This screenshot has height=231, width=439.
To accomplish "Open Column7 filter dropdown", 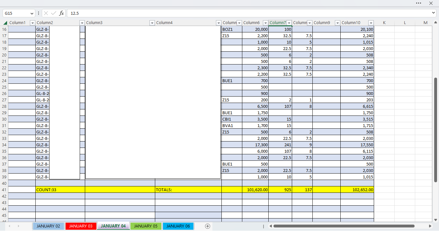I will [289, 23].
